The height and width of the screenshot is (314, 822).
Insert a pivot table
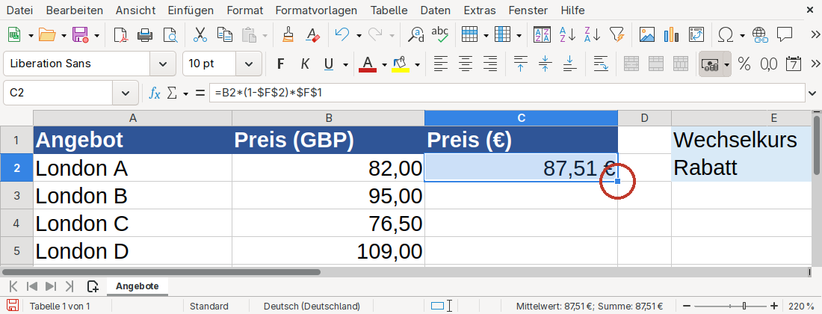pyautogui.click(x=696, y=35)
